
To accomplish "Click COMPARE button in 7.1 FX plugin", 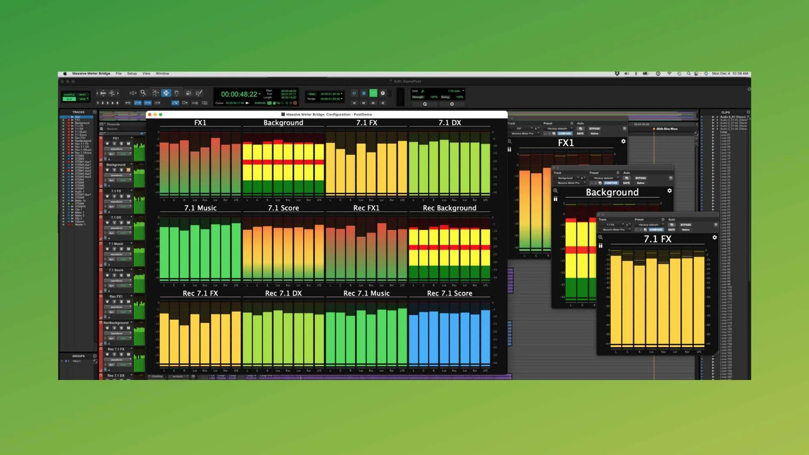I will (656, 230).
